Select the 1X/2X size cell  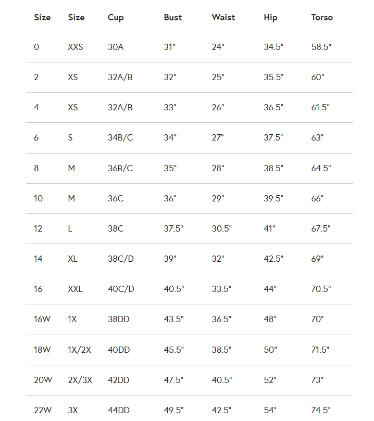tap(79, 350)
